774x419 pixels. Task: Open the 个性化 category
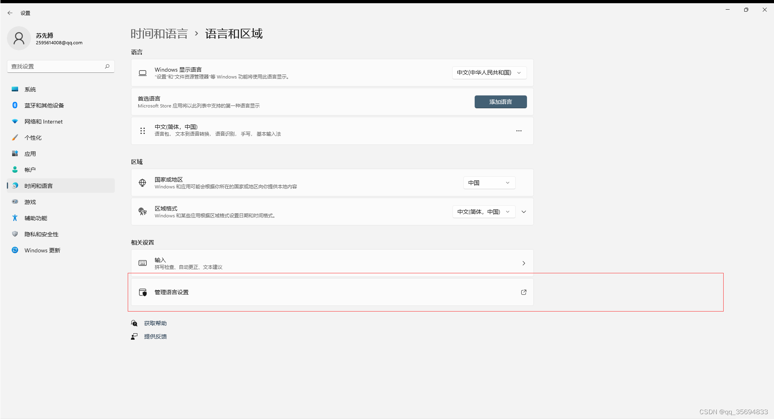click(x=61, y=138)
